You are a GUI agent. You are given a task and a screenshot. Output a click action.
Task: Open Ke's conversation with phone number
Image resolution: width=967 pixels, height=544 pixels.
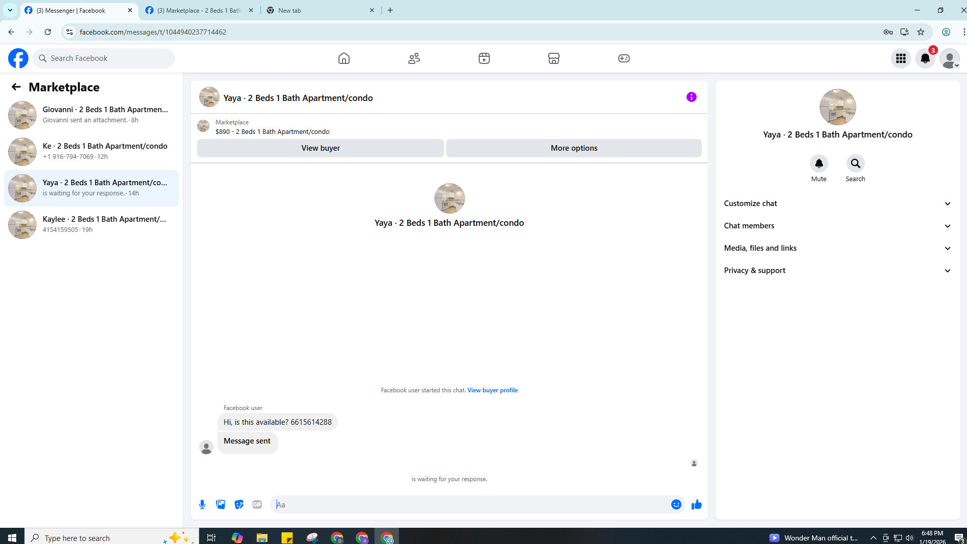click(91, 151)
